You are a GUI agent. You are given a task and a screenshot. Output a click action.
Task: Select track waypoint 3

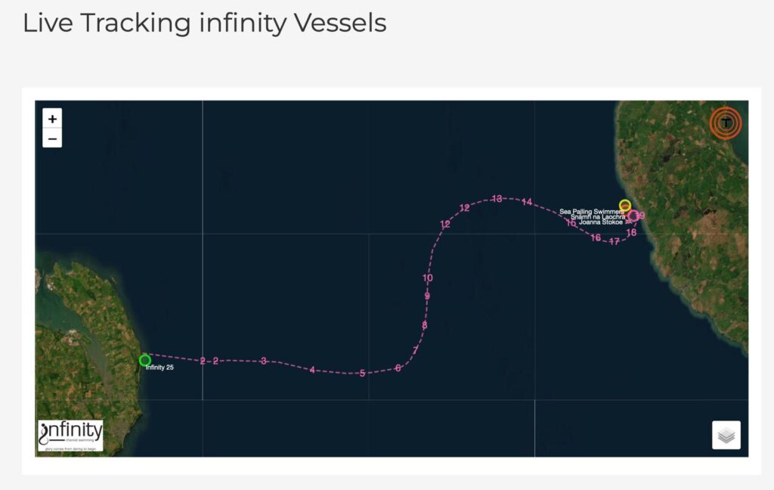click(264, 361)
